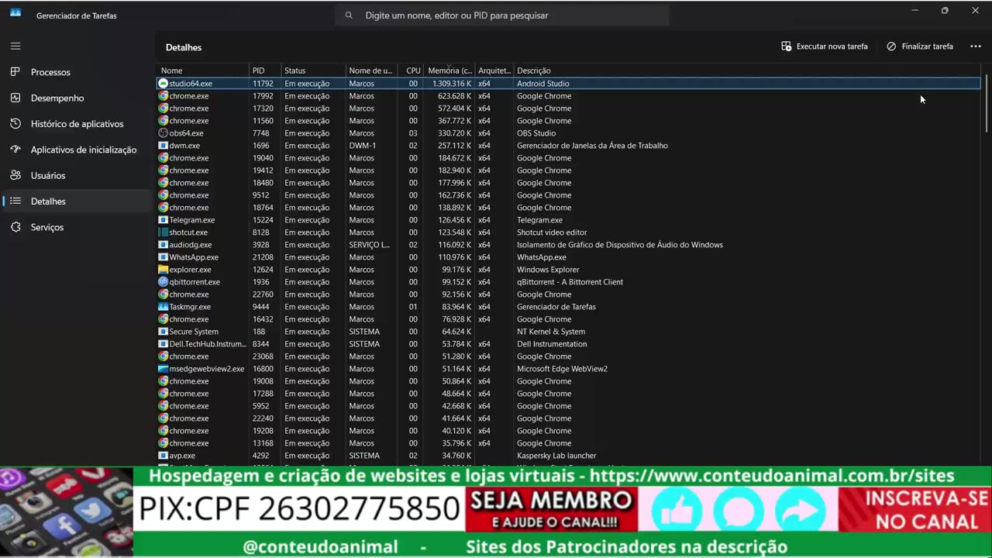
Task: Click the Dell Instrumentation description text
Action: pyautogui.click(x=552, y=344)
